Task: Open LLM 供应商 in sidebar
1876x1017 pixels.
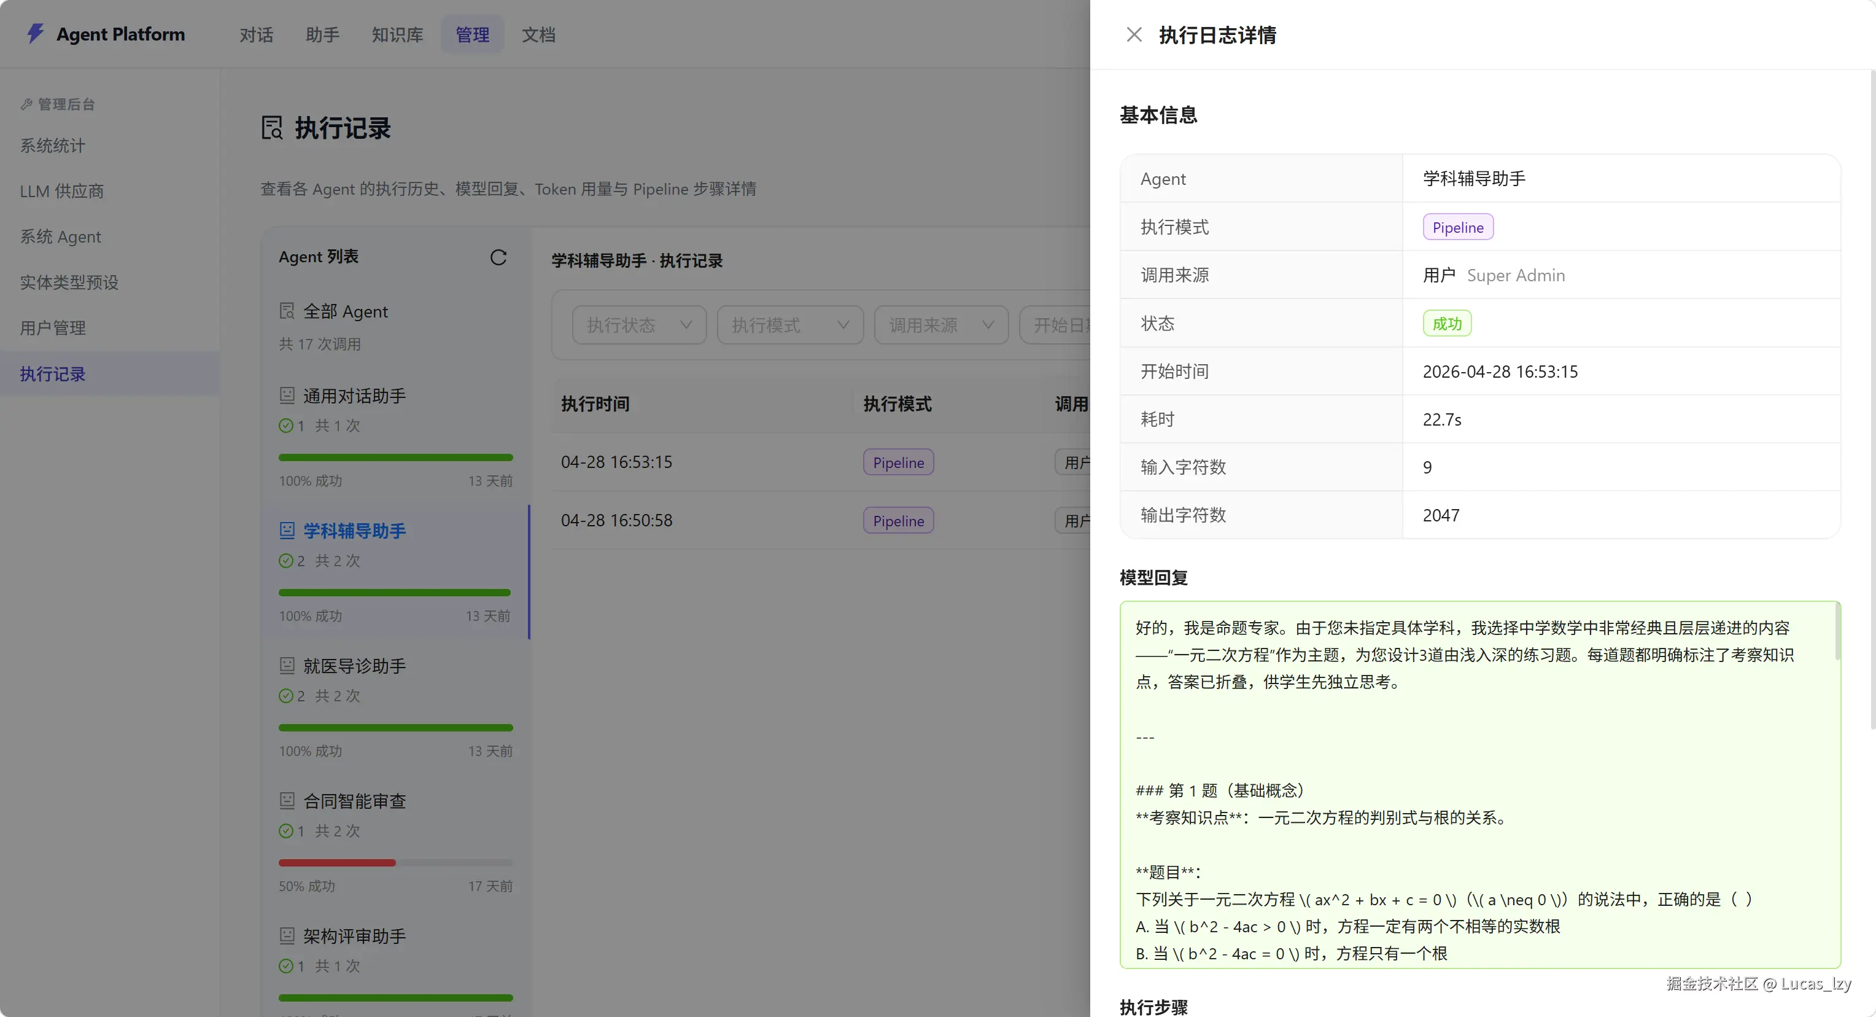Action: (x=109, y=191)
